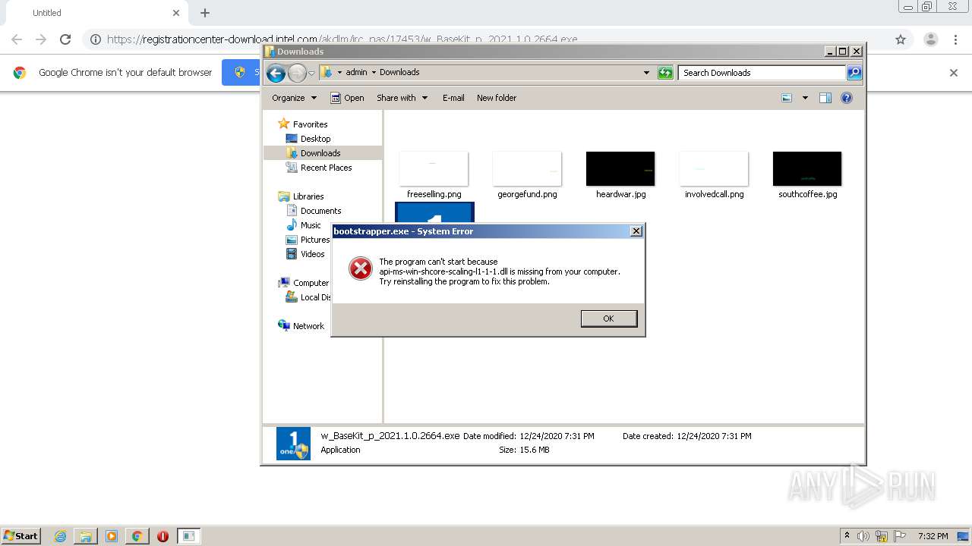Click the Explorer Help icon
Image resolution: width=972 pixels, height=546 pixels.
(x=847, y=98)
